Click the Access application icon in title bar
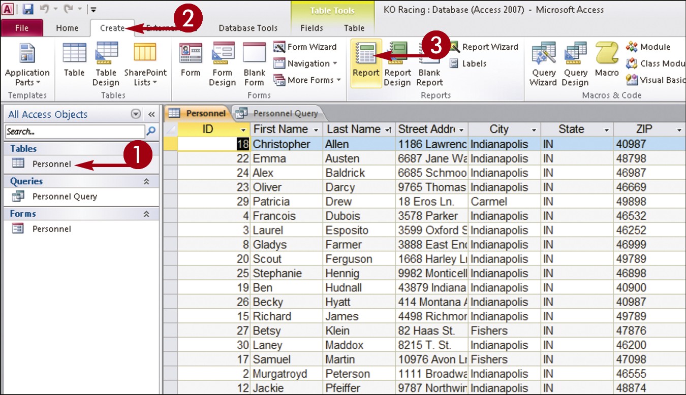 coord(8,9)
